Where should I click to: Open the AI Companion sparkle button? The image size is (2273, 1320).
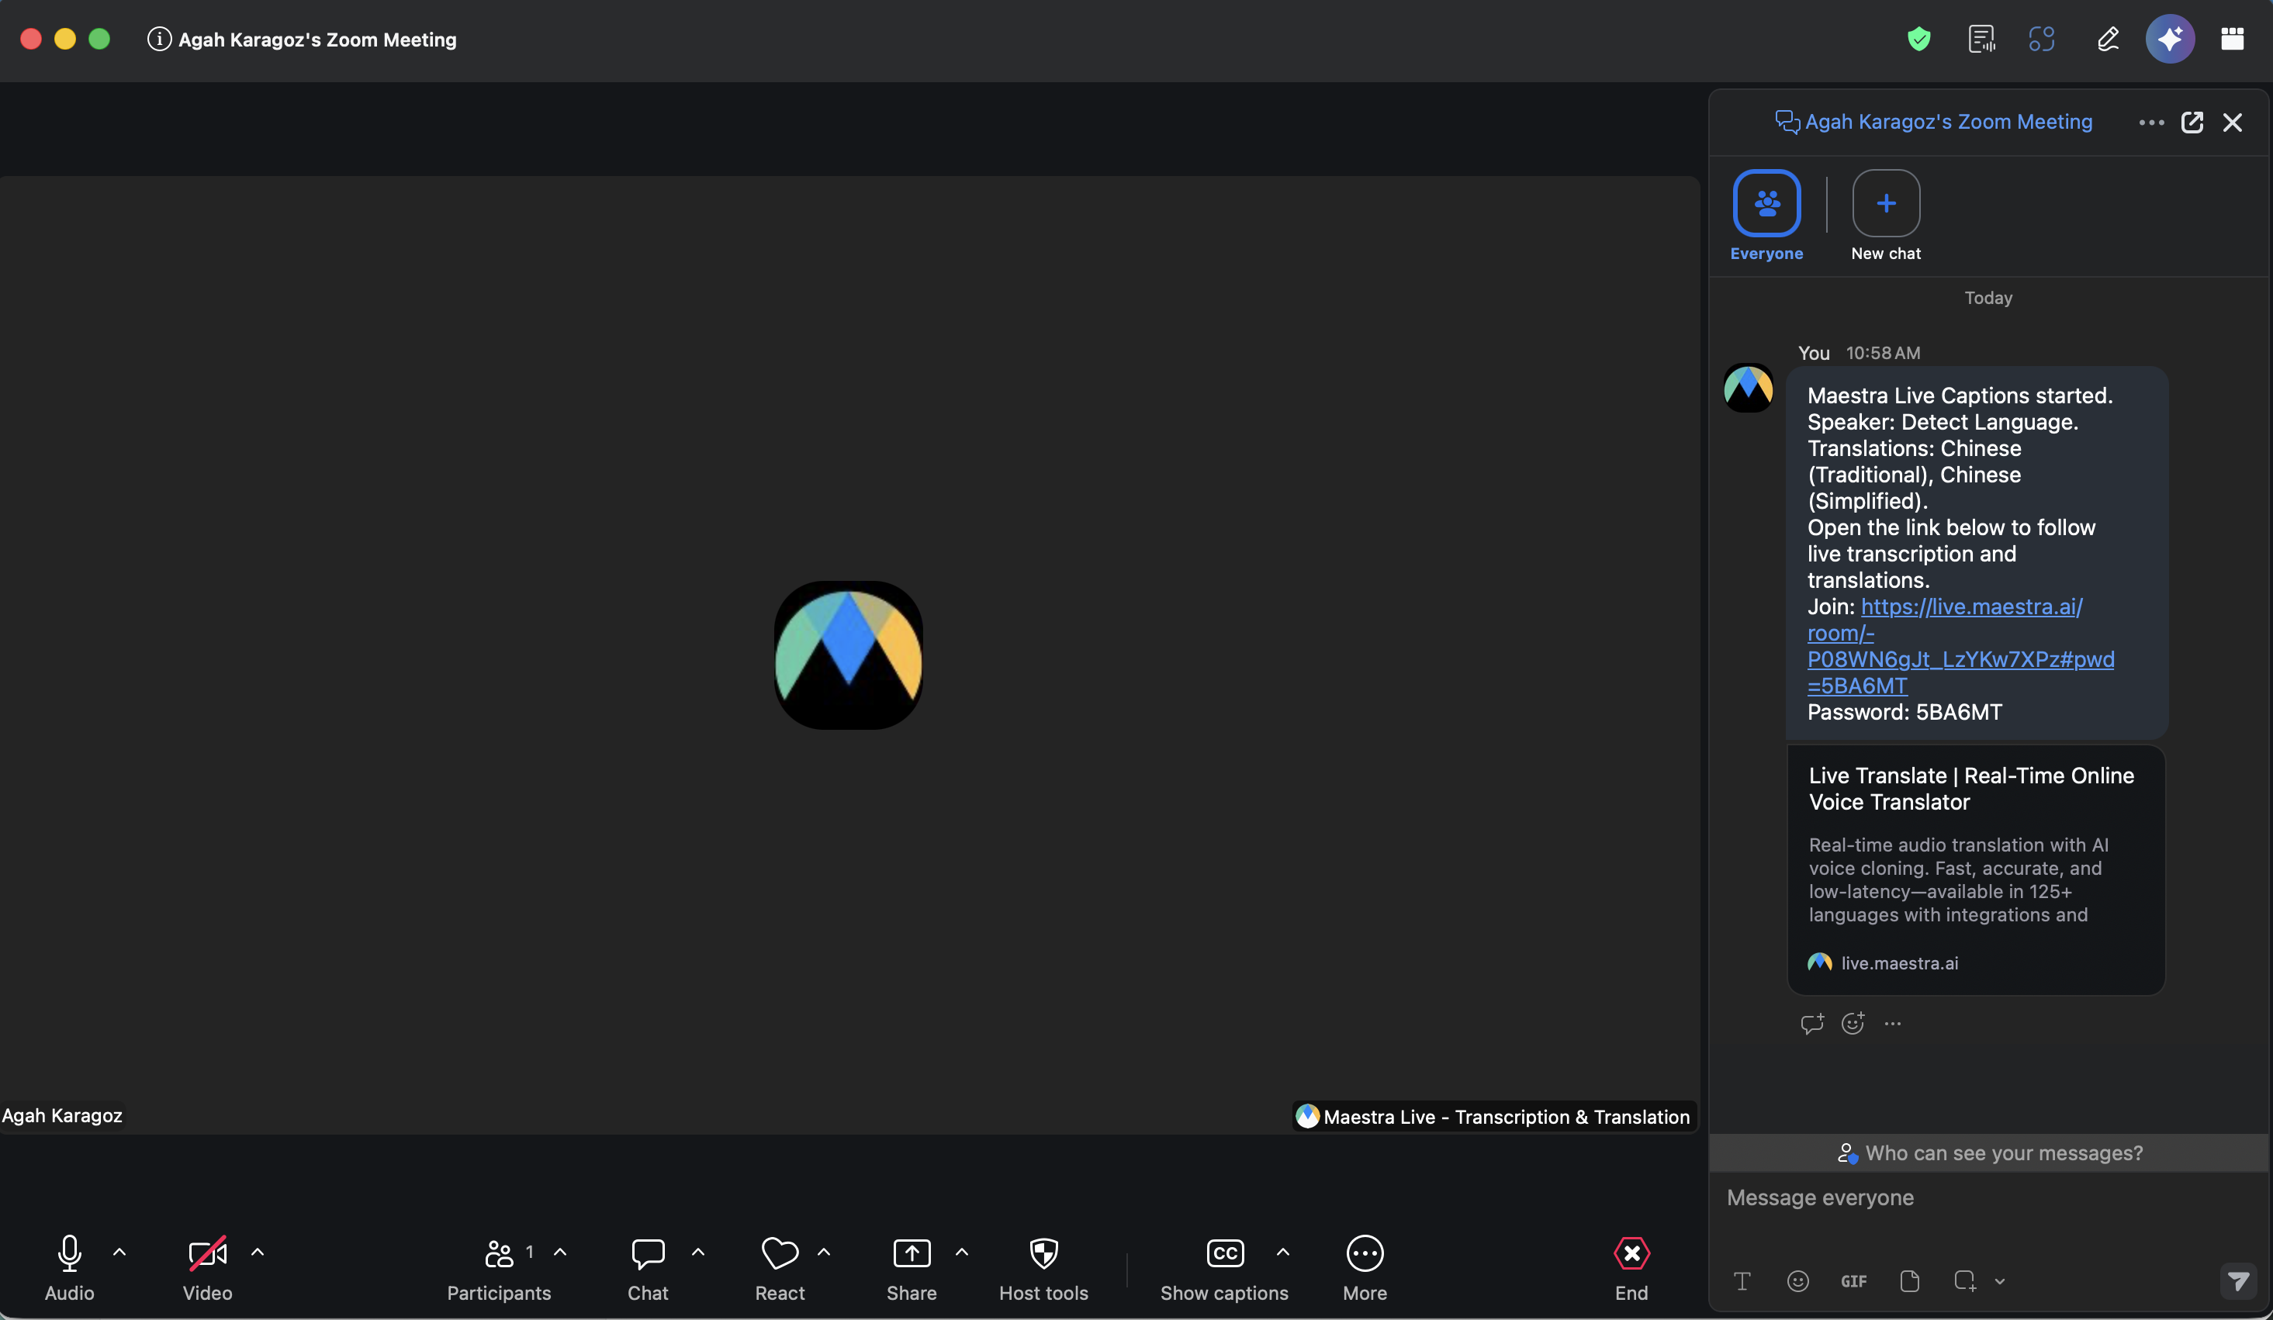pos(2169,39)
